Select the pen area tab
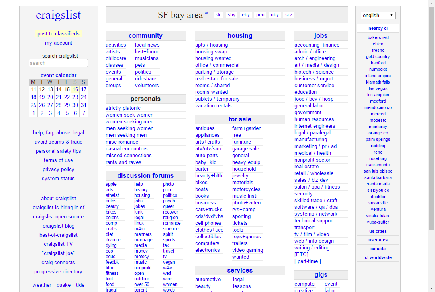 [260, 15]
